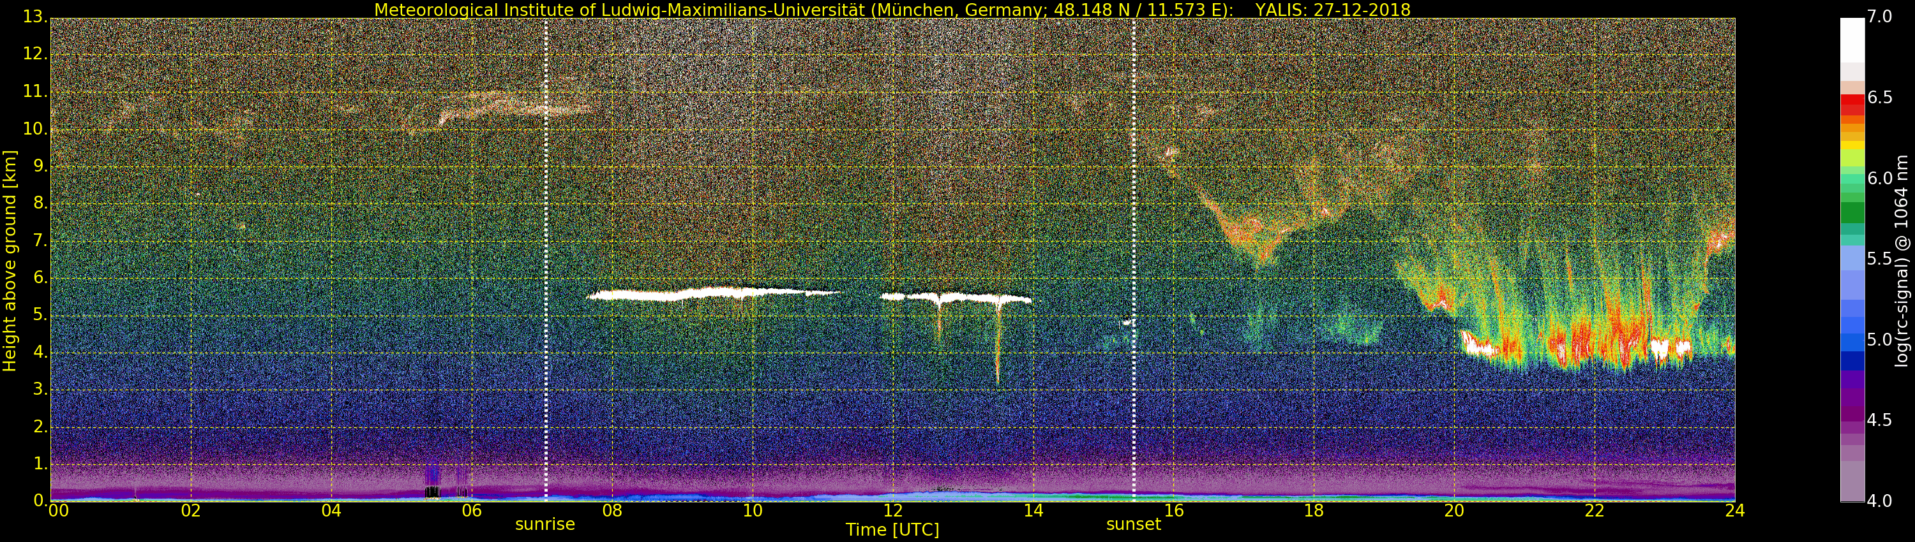Click height axis tick label '10.'
Viewport: 1915px width, 542px height.
pos(34,128)
